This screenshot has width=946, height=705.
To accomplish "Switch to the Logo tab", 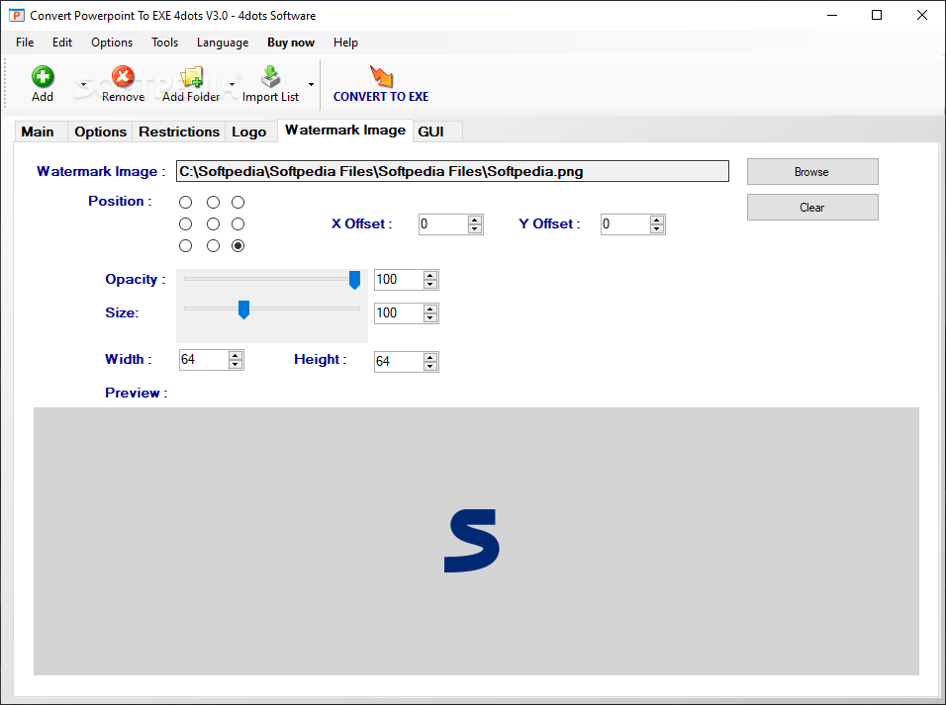I will pos(249,132).
